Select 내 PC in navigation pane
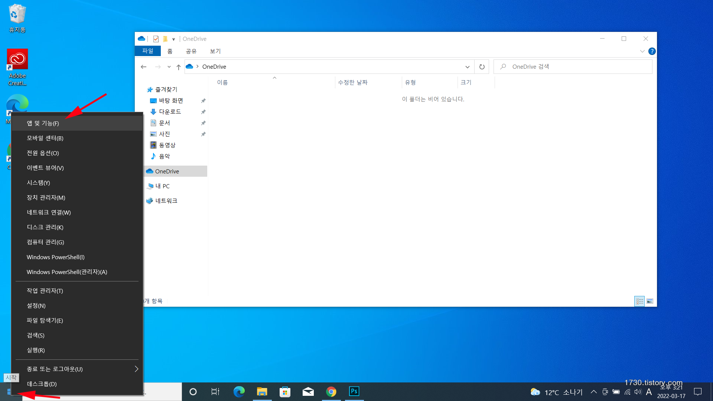 tap(162, 186)
